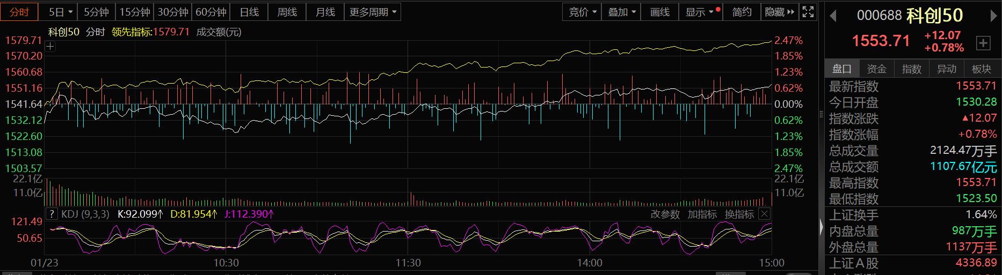Open KDJ indicator help question mark
The image size is (1002, 275).
point(52,214)
